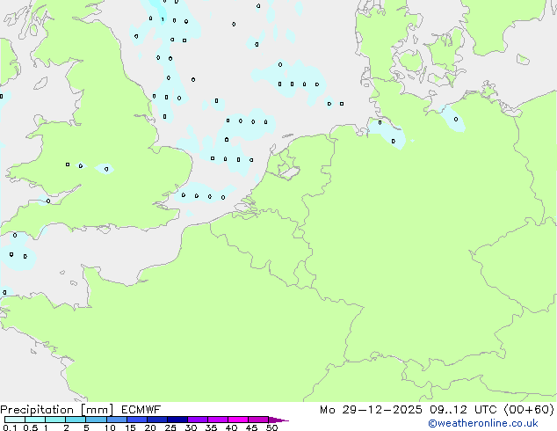This screenshot has height=431, width=557.
Task: Select the legend label '45'
Action: tap(251, 427)
